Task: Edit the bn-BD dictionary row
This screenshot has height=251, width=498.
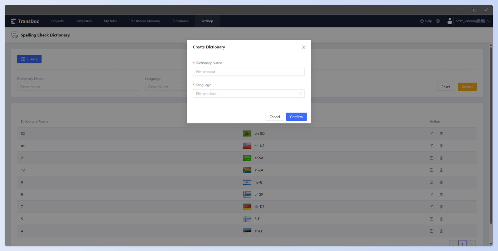Action: (x=431, y=133)
